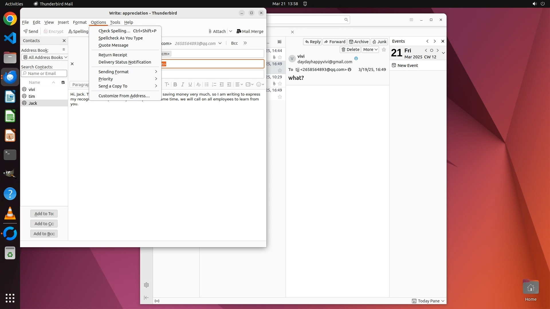This screenshot has height=309, width=550.
Task: Insert a numbered list
Action: 214,84
